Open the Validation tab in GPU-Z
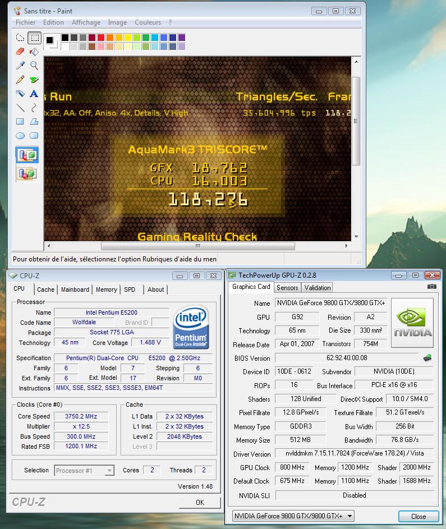Viewport: 446px width, 529px height. (317, 287)
